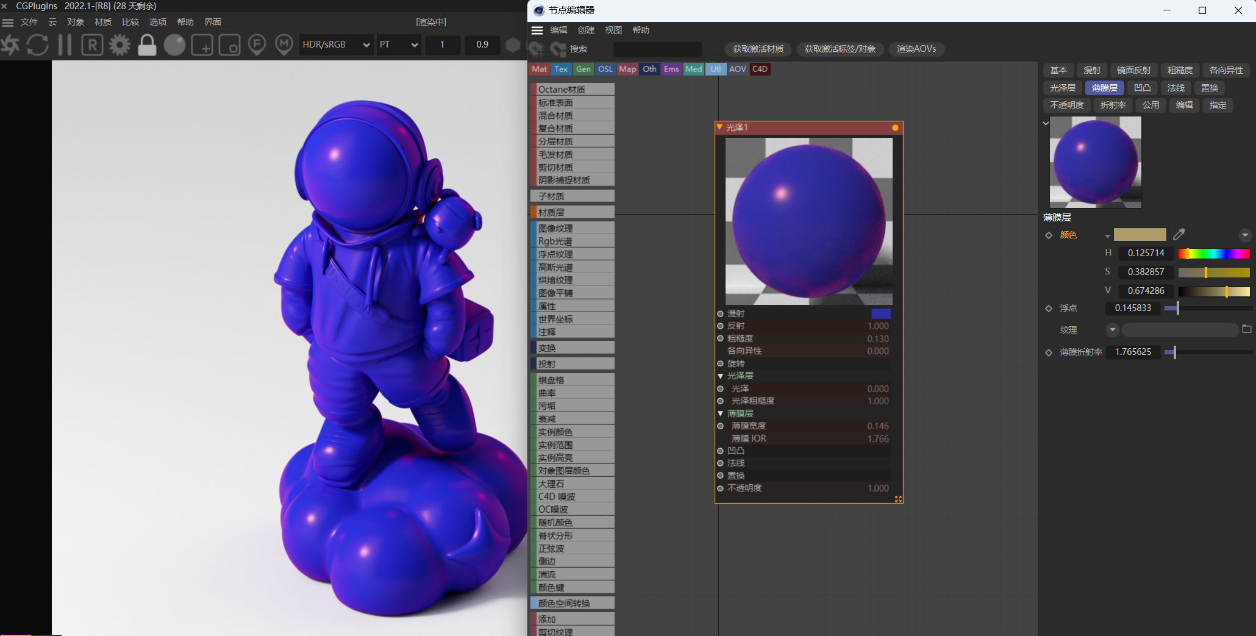Open Octane render settings gear
1256x636 pixels.
(x=120, y=45)
